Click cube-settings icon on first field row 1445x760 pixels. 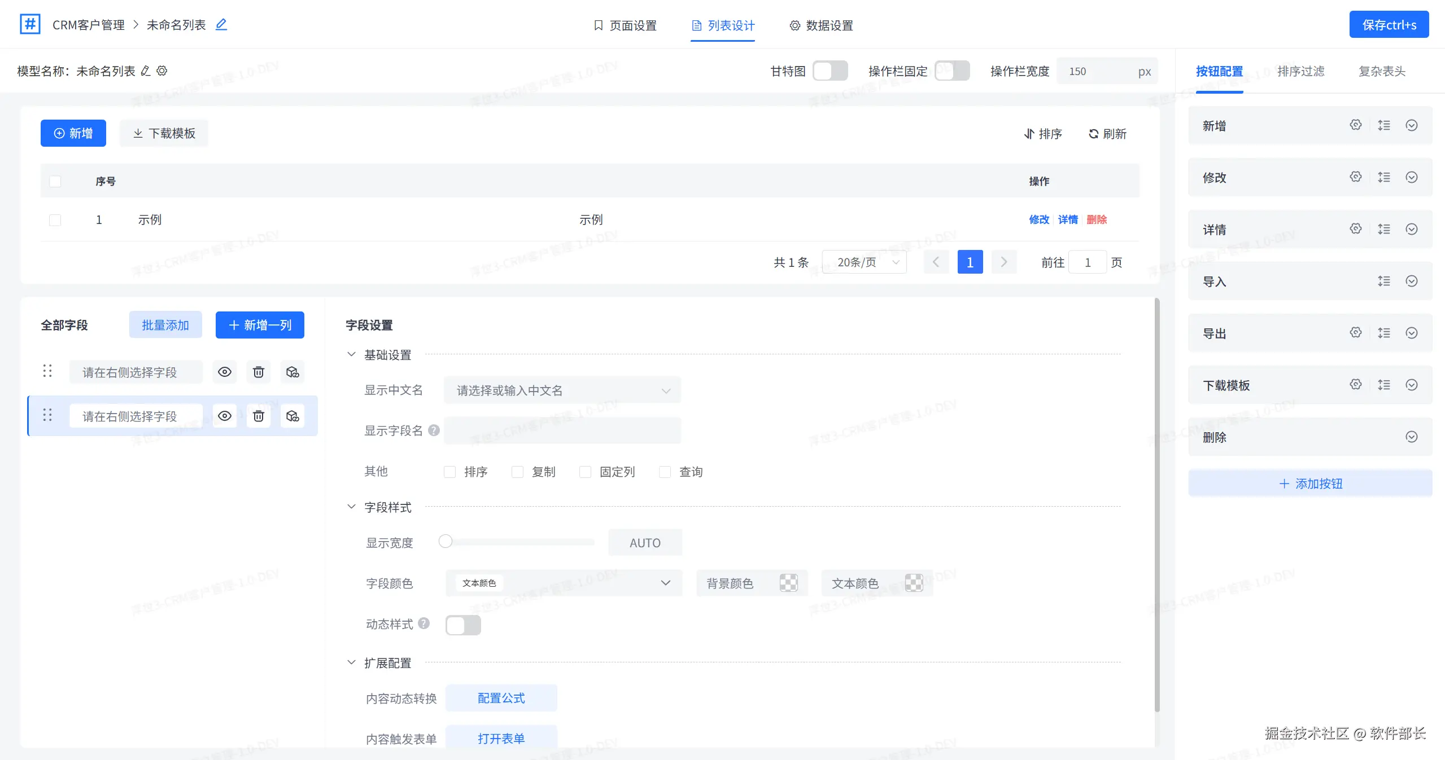click(x=293, y=372)
